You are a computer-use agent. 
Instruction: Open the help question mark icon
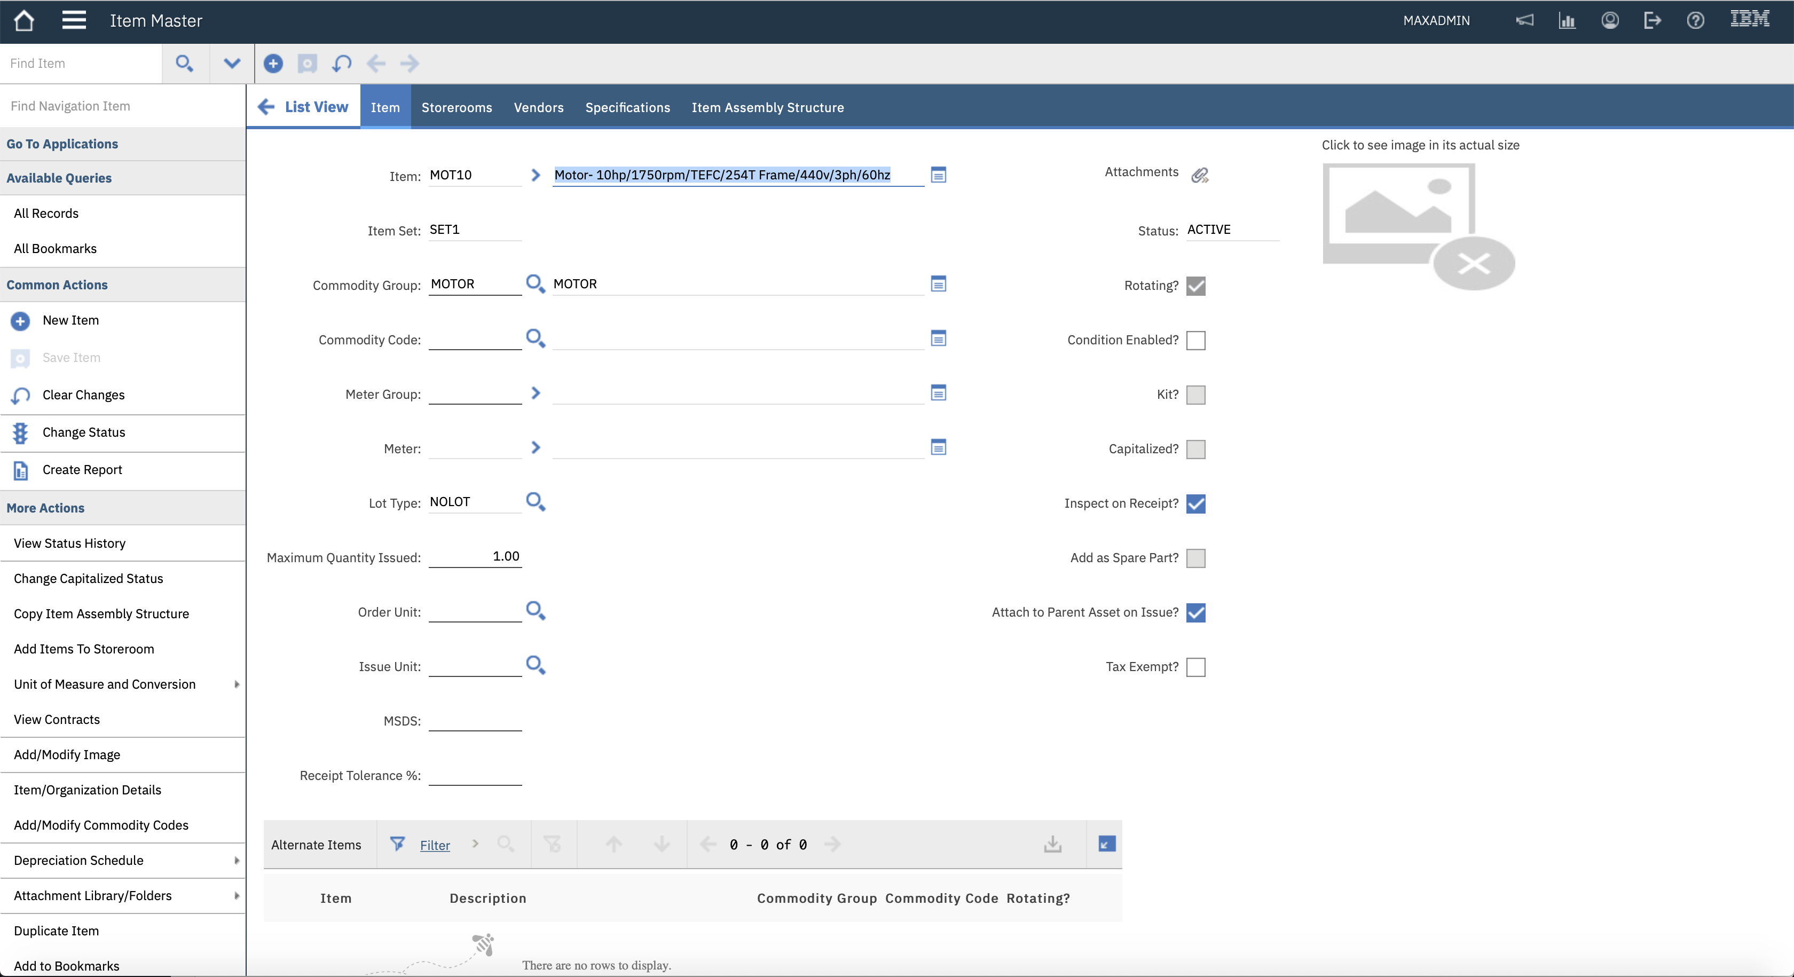(x=1695, y=20)
